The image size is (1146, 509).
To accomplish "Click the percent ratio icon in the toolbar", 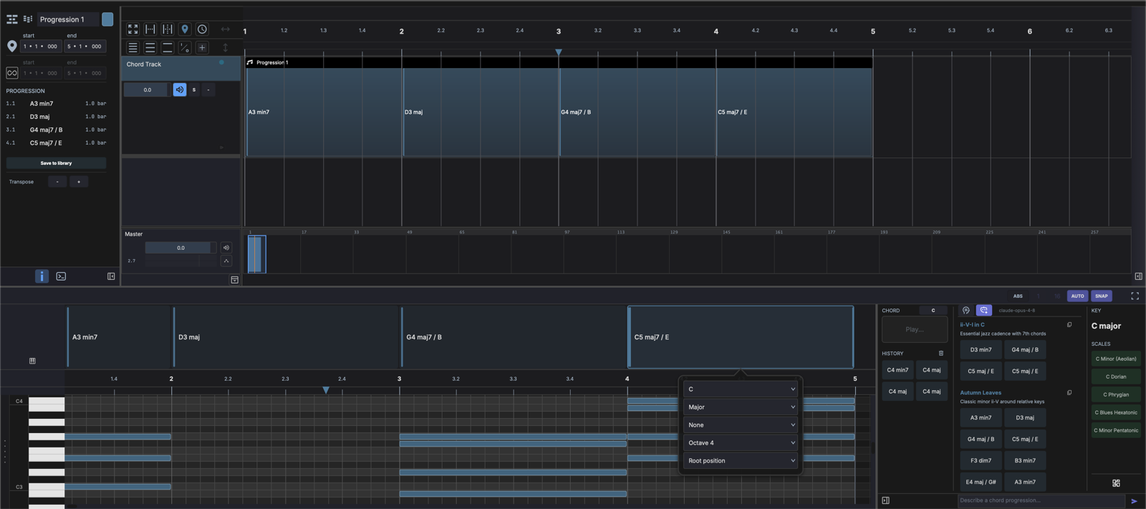I will pyautogui.click(x=185, y=47).
